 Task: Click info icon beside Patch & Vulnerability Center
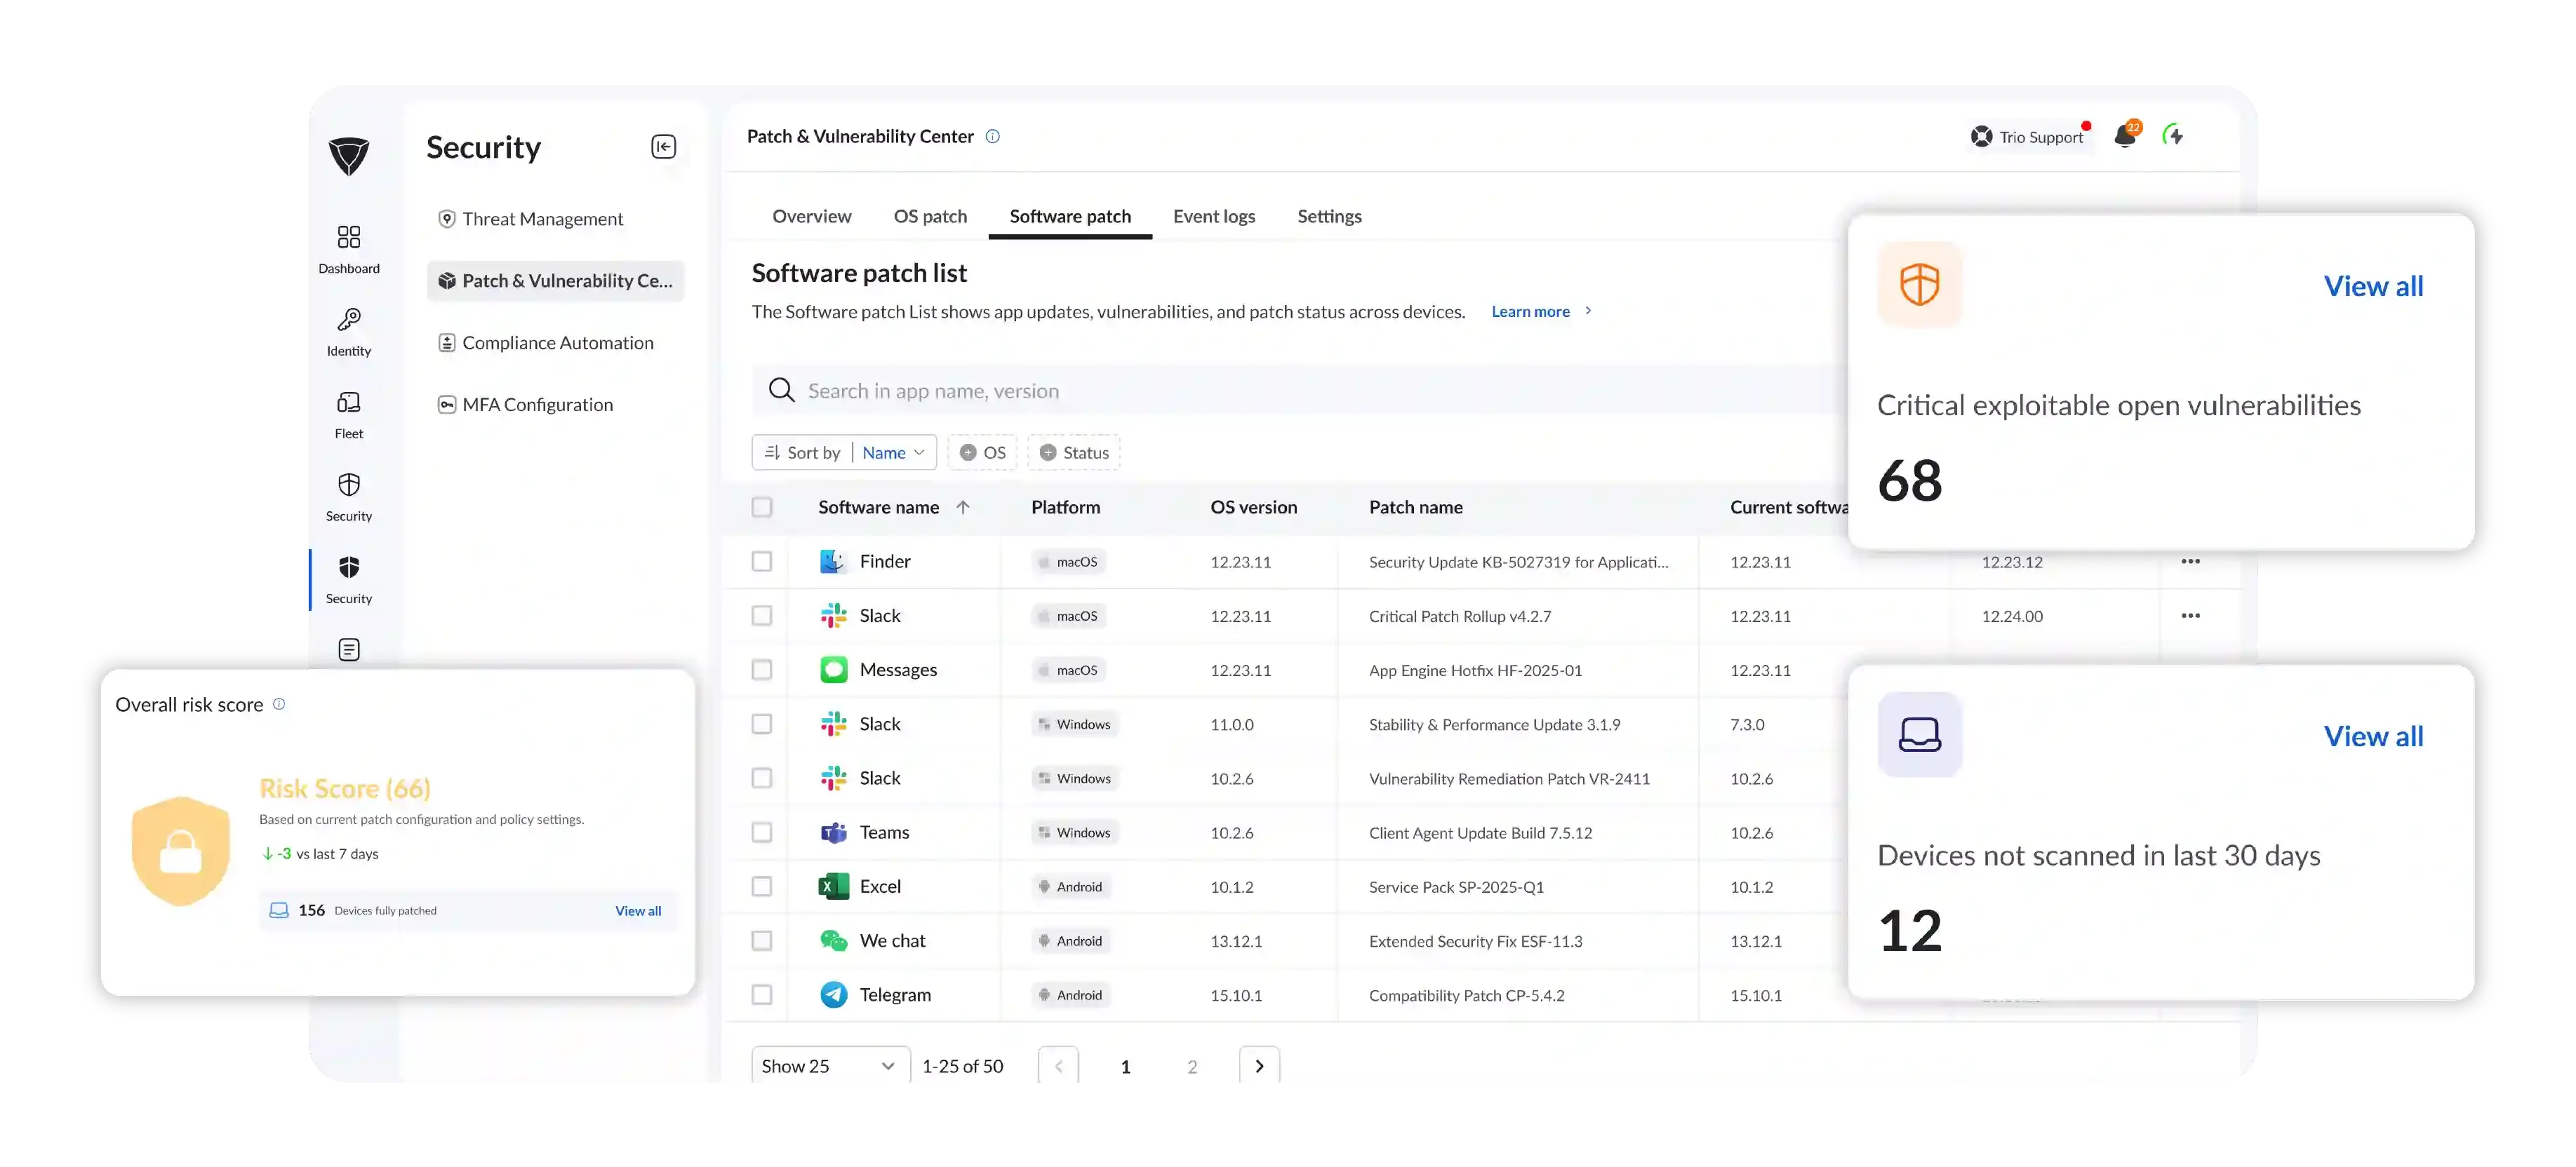point(992,136)
